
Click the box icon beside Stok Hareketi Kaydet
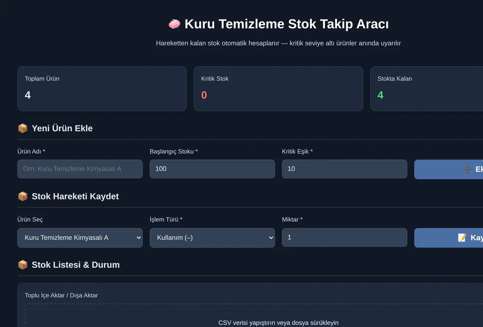click(x=23, y=196)
